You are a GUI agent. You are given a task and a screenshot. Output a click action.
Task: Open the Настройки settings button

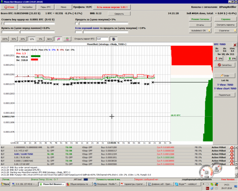coord(27,7)
